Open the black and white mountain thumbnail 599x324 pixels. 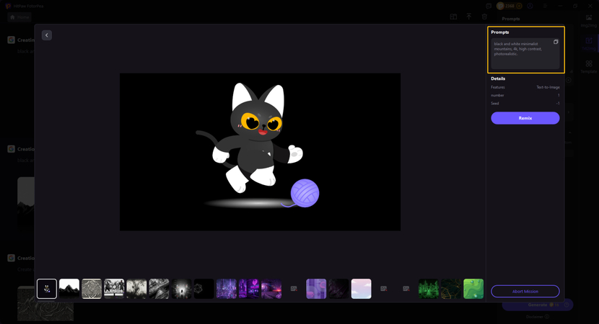tap(69, 289)
